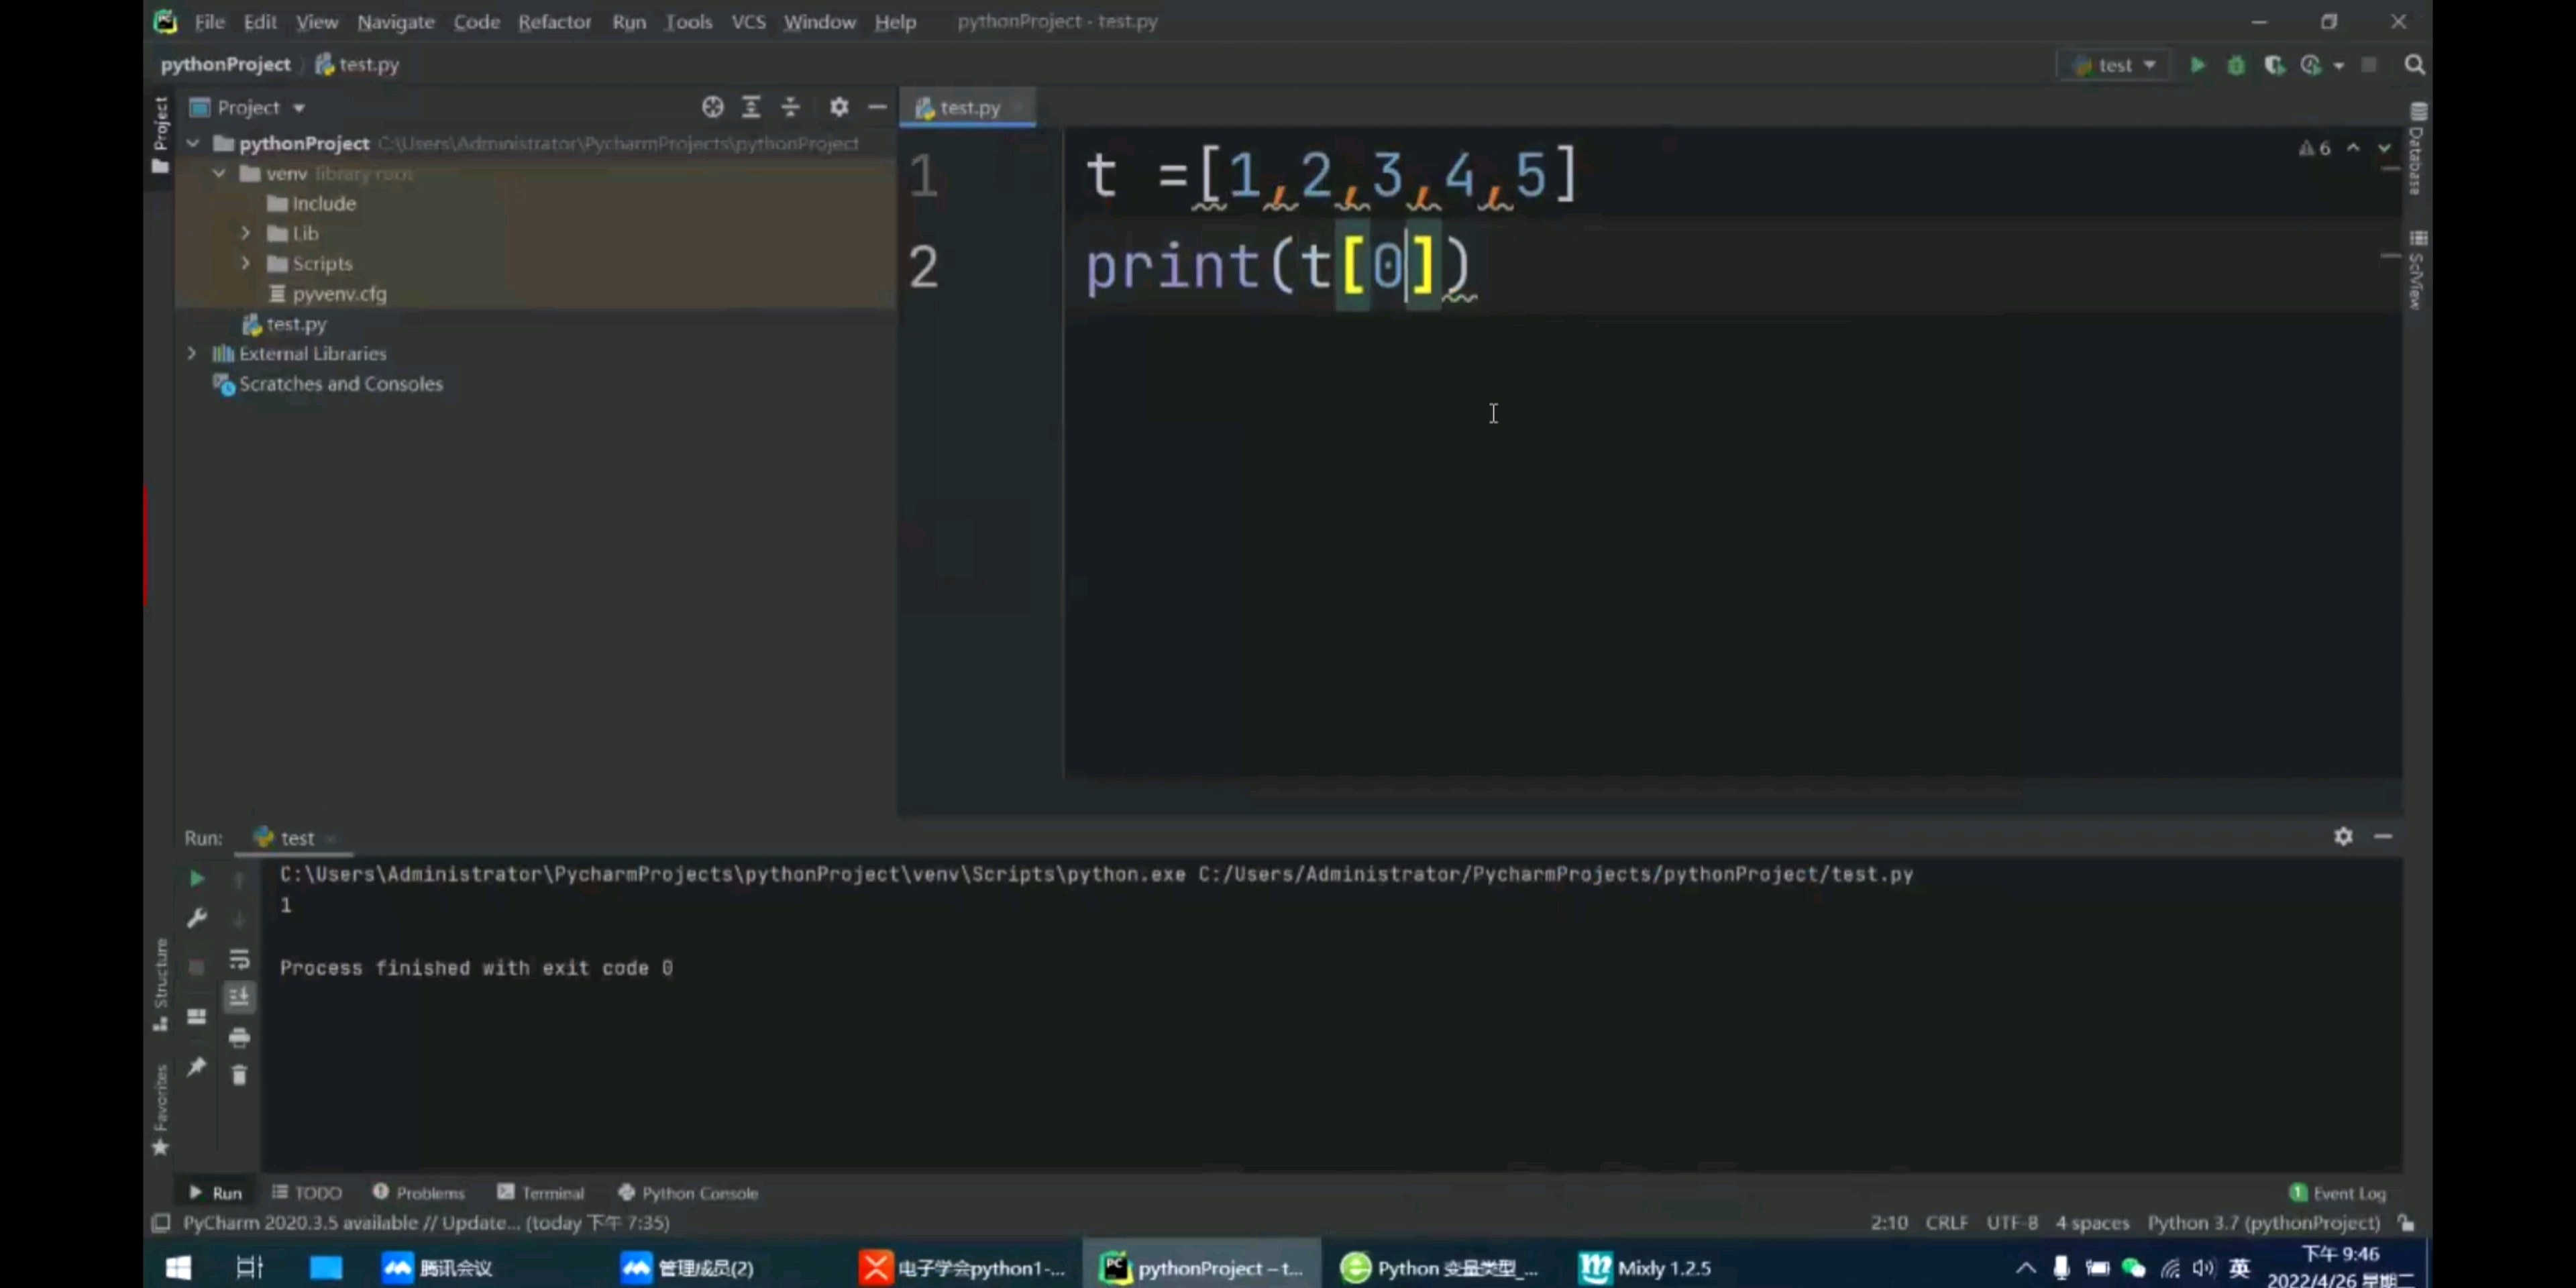2576x1288 pixels.
Task: Clear the console with the trash icon
Action: [239, 1075]
